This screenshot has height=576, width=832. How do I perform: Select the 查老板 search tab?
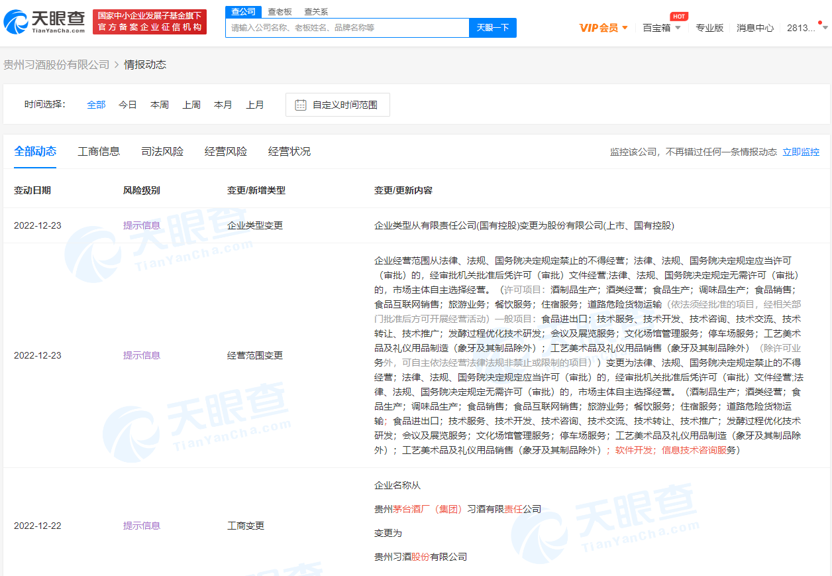pyautogui.click(x=280, y=11)
